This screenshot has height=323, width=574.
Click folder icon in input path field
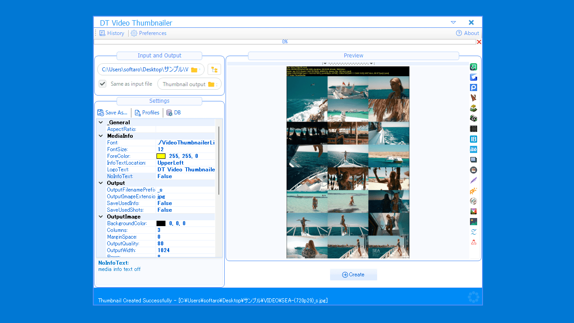(x=194, y=70)
